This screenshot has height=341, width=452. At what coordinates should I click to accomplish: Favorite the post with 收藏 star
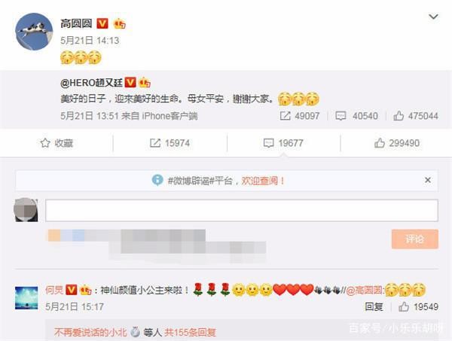[x=56, y=143]
